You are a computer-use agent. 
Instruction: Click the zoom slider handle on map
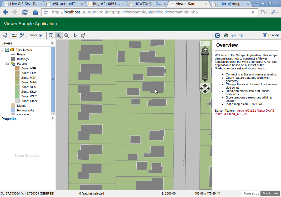tap(205, 54)
